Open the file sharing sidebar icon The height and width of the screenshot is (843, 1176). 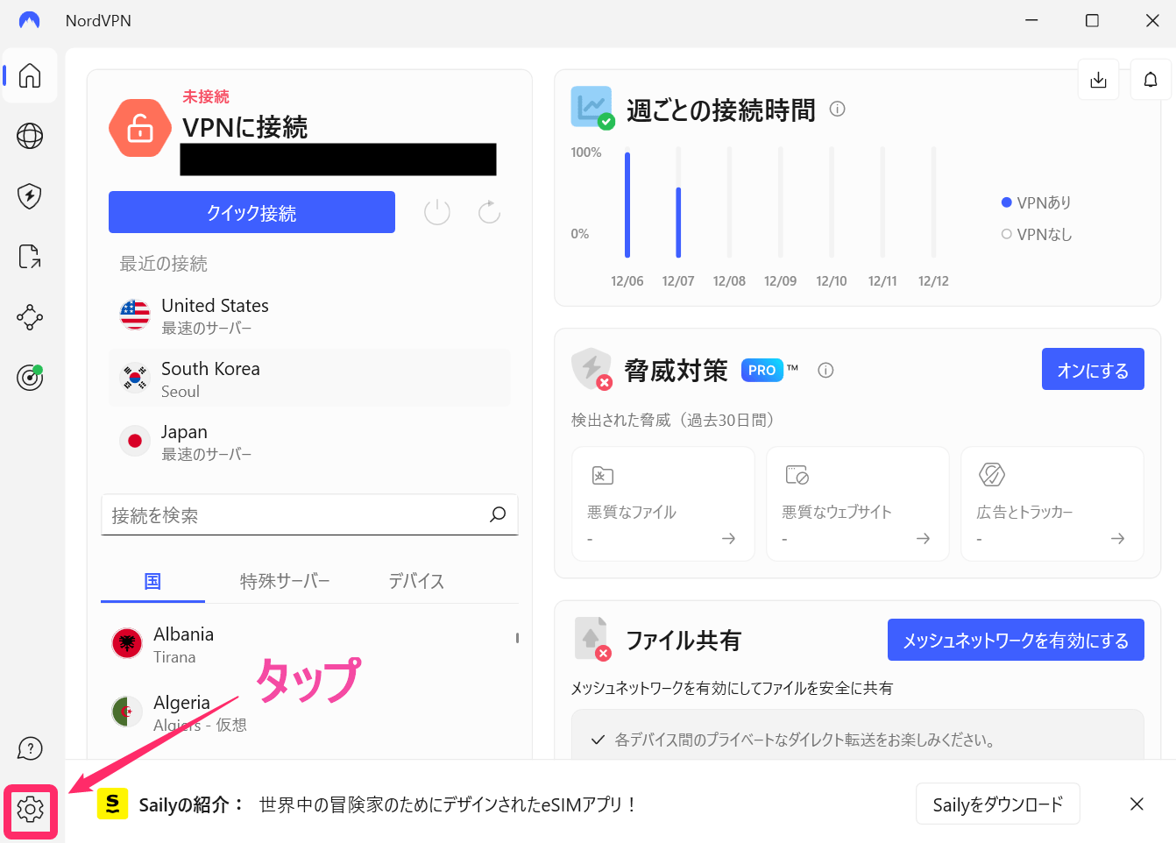pyautogui.click(x=30, y=257)
